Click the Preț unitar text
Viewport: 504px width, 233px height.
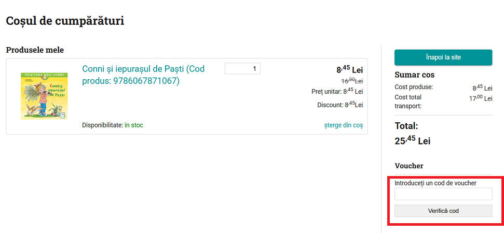(x=337, y=92)
